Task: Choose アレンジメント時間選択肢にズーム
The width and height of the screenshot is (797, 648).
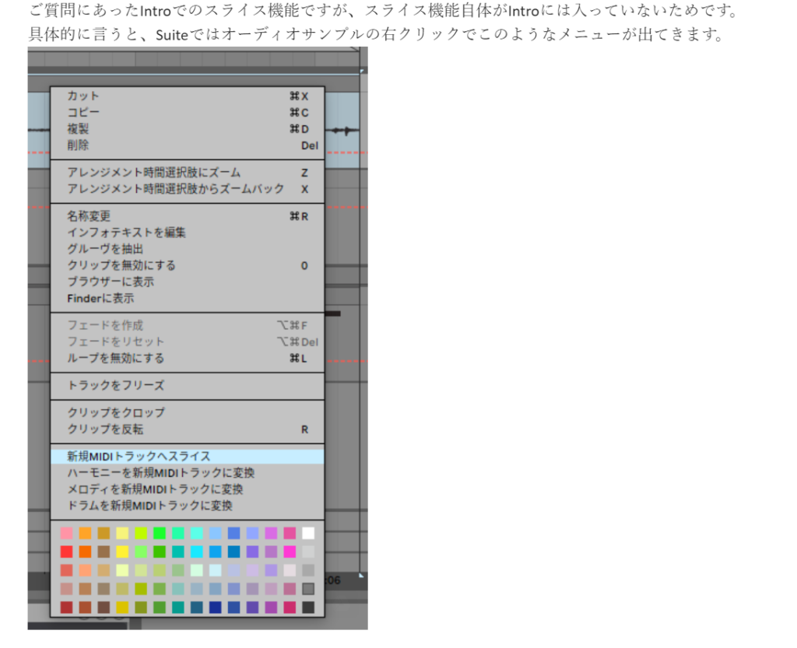Action: click(154, 173)
